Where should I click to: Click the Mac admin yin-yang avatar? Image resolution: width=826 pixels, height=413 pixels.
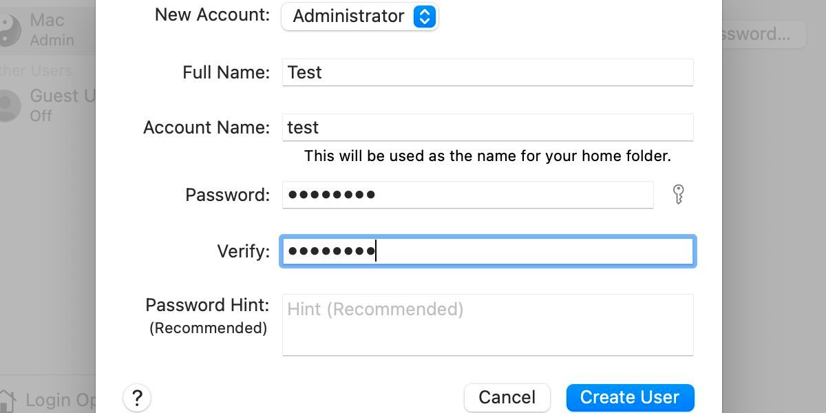coord(10,30)
